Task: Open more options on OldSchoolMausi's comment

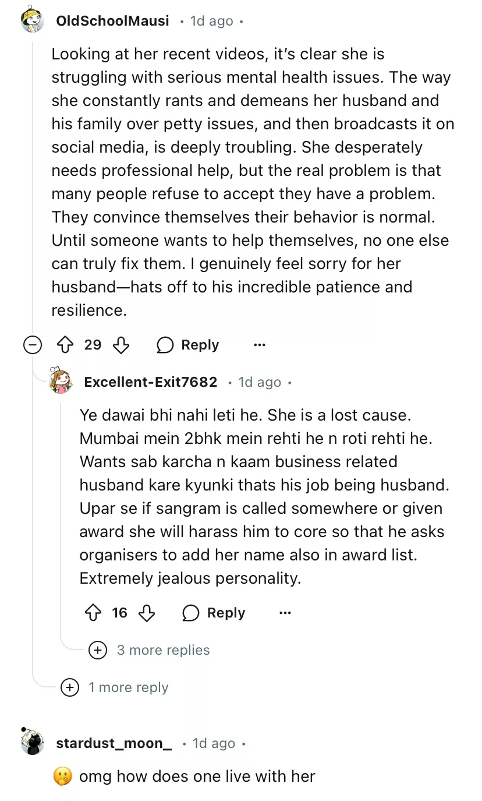Action: pos(260,345)
